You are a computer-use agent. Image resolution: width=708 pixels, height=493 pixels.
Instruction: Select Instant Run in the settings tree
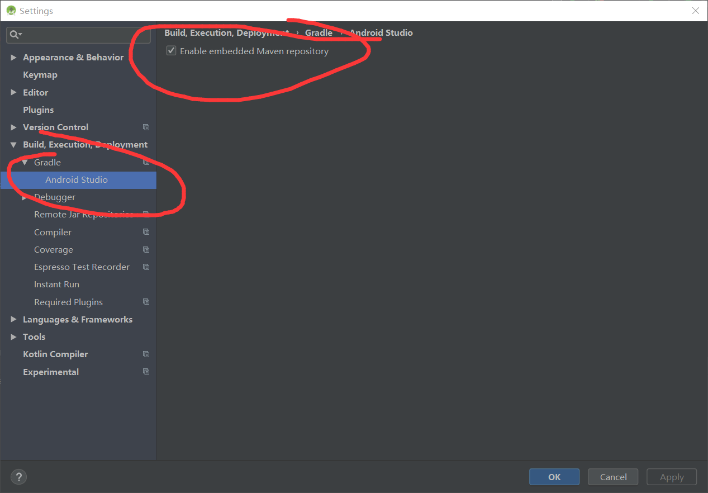[57, 284]
